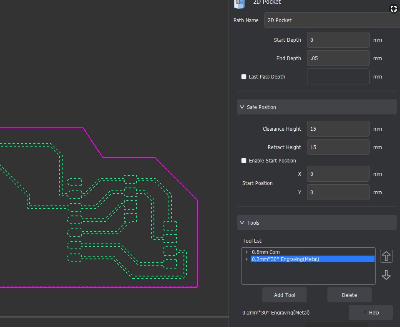
Task: Click the 2D Pocket toolpath icon
Action: [x=239, y=4]
